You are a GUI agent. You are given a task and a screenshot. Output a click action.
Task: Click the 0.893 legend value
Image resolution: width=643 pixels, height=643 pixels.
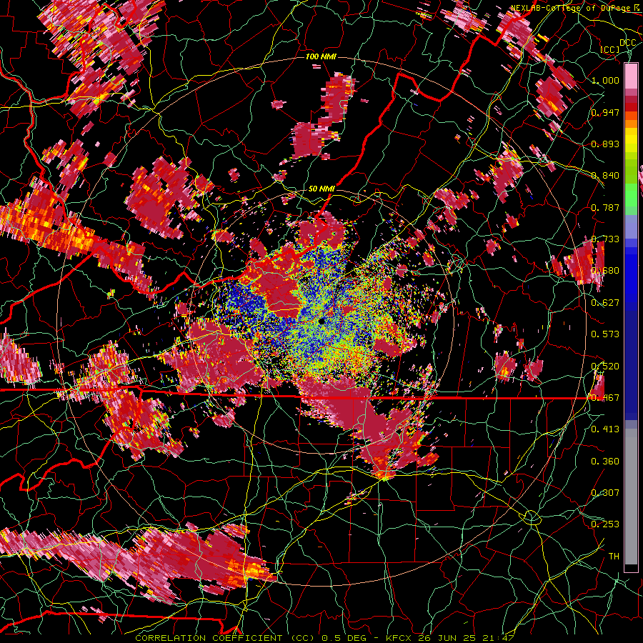coord(605,144)
